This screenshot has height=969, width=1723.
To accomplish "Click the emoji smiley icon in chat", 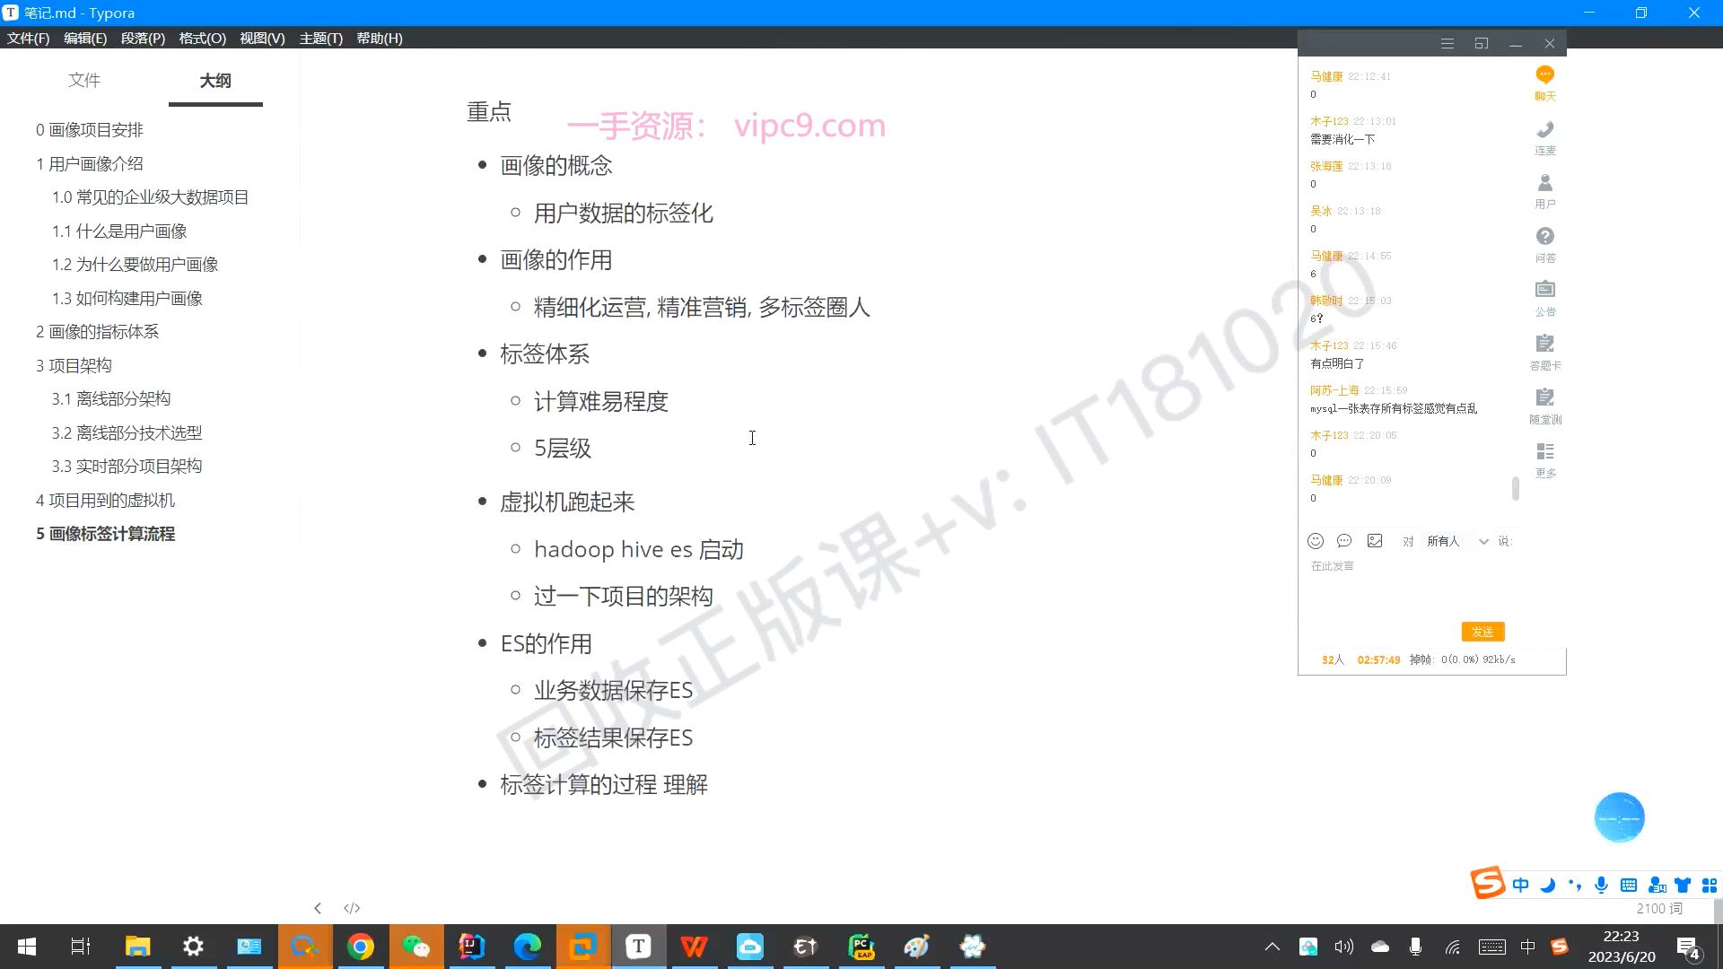I will point(1316,541).
